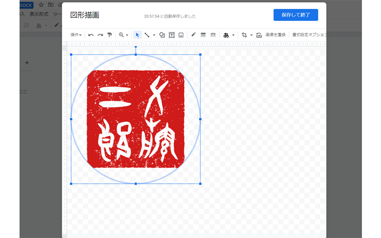Click the 画像を置換 button

pos(275,35)
